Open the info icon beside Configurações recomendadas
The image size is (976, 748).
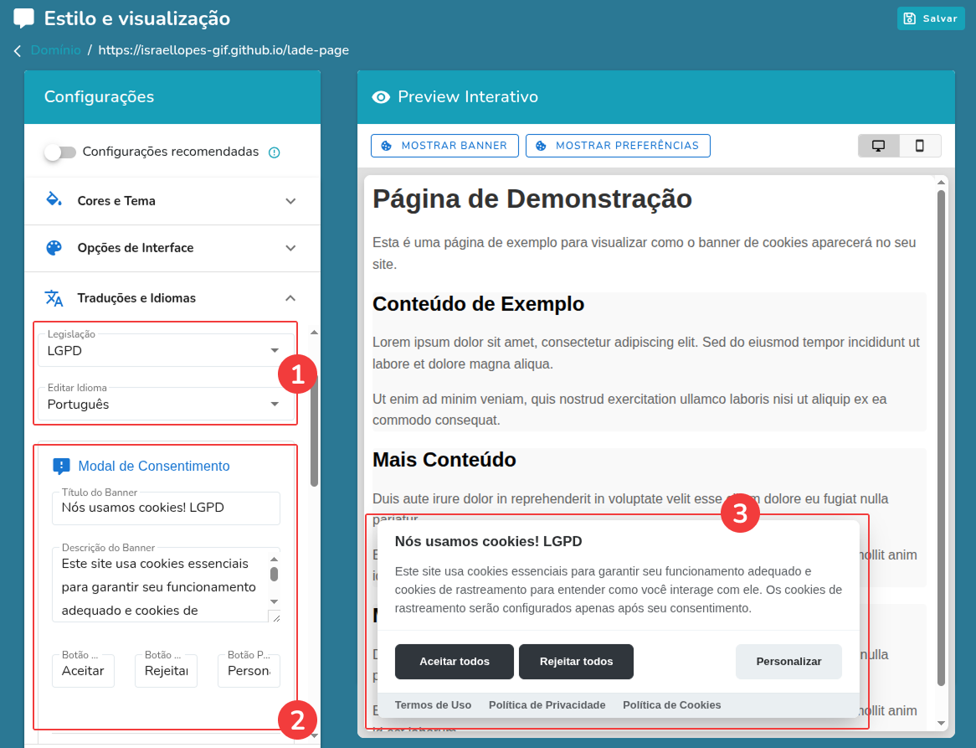coord(275,151)
